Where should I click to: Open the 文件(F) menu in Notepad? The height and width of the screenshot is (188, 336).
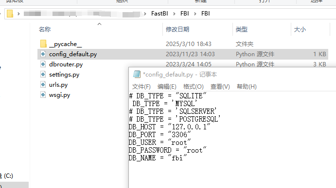[x=141, y=87]
